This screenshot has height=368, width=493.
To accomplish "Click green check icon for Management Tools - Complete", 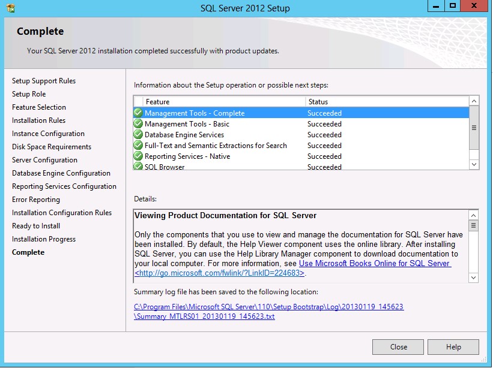I will 138,113.
